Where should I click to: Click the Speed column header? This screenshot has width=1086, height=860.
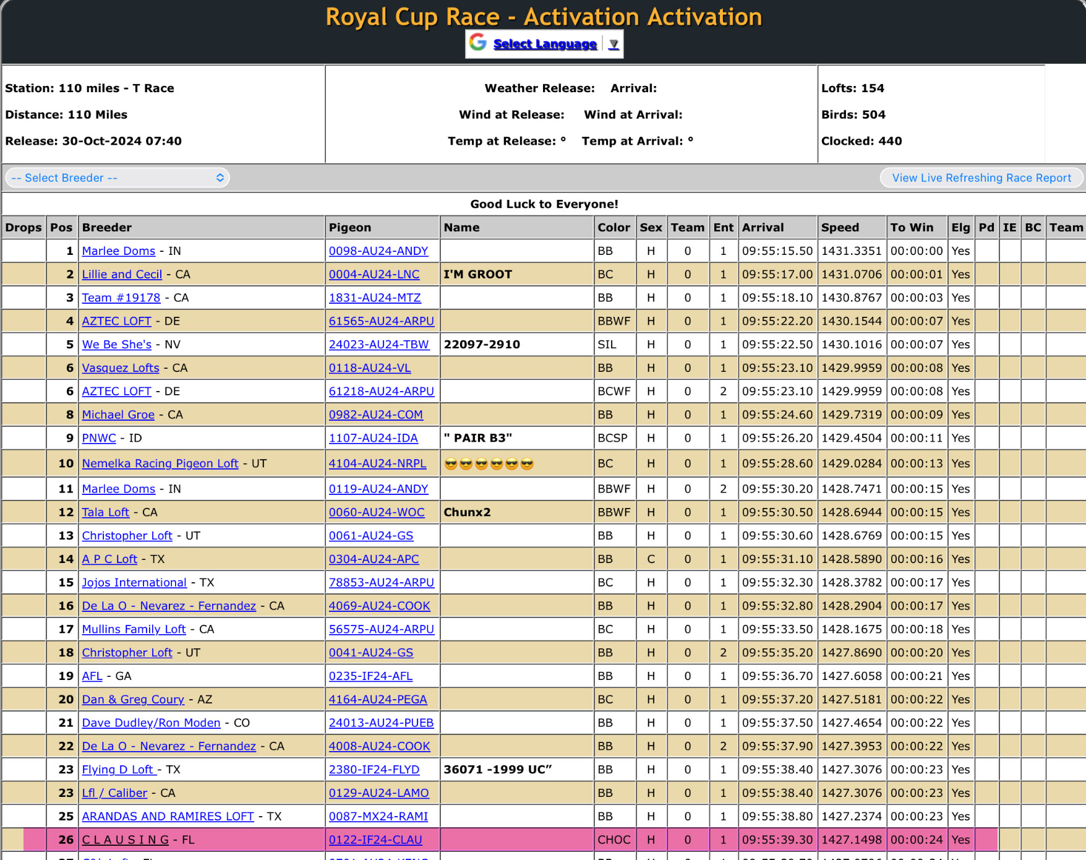(x=840, y=228)
